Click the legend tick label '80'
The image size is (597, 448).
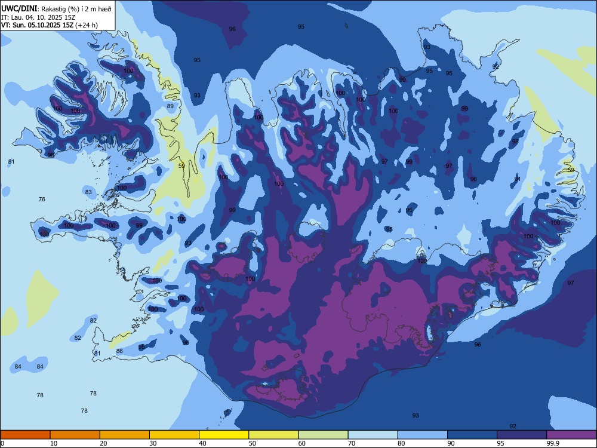(401, 443)
